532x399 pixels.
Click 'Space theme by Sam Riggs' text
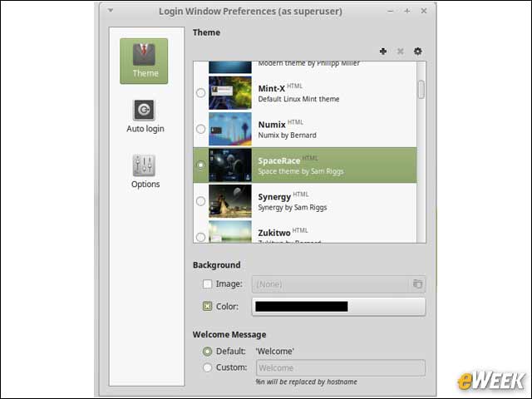click(301, 171)
